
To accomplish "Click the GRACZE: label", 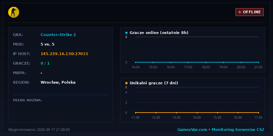I will tap(21, 63).
